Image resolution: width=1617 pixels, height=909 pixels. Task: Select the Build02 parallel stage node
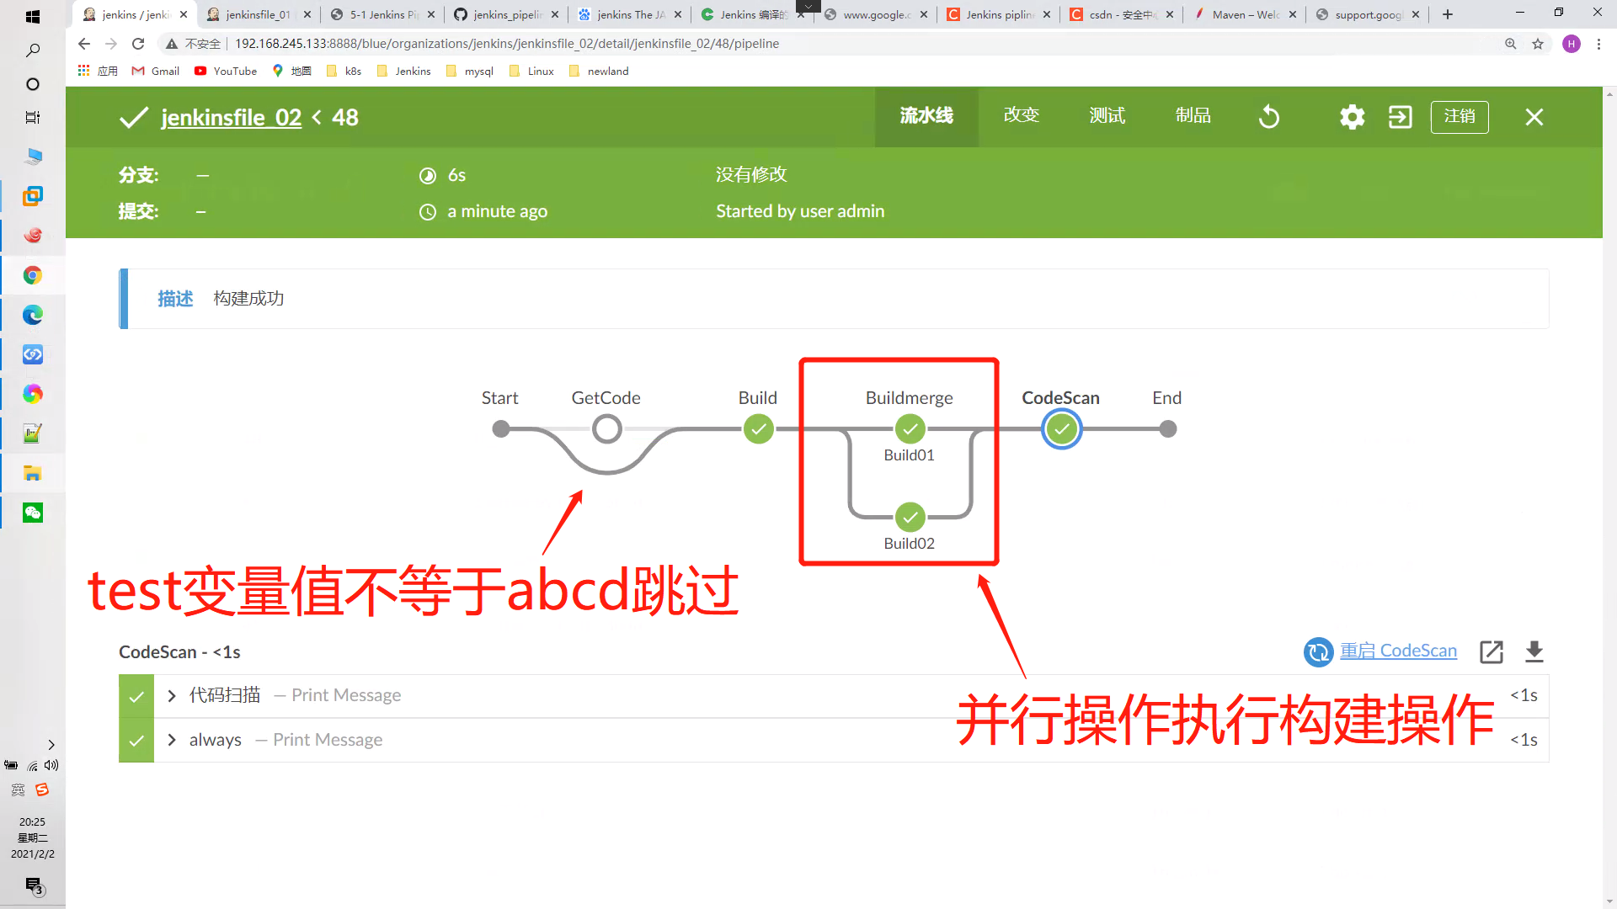tap(910, 517)
